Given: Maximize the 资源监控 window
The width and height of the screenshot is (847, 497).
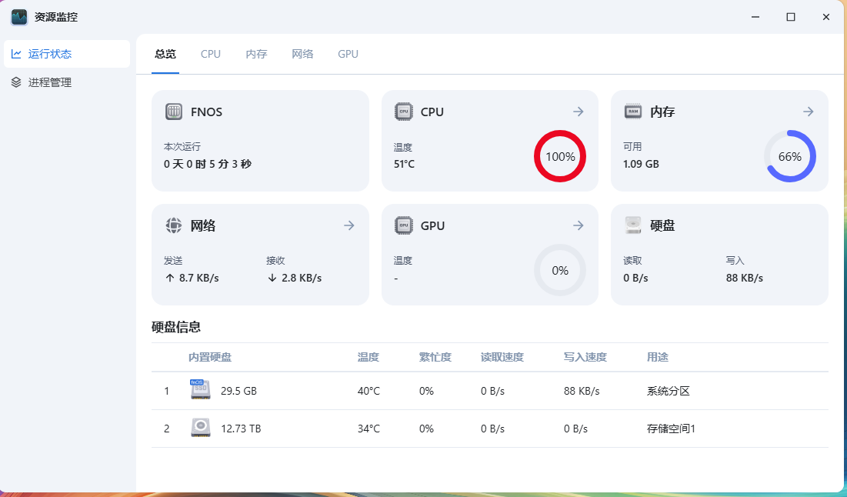Looking at the screenshot, I should 791,17.
